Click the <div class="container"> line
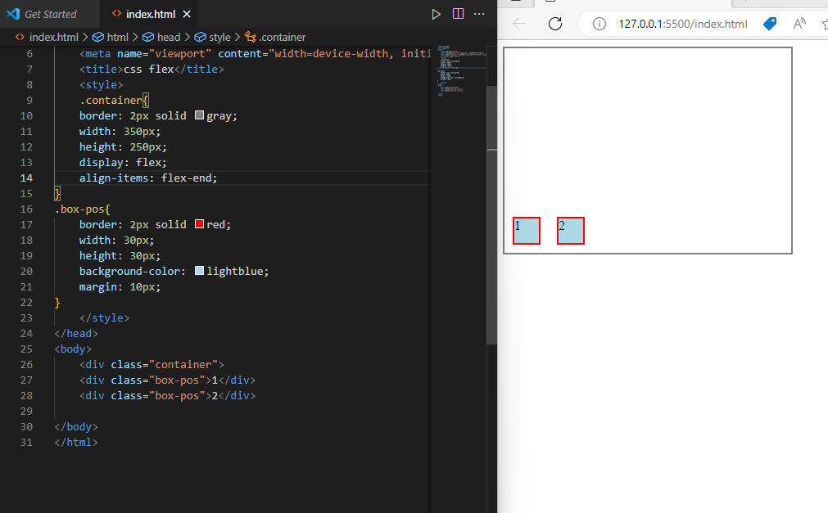828x513 pixels. coord(152,365)
